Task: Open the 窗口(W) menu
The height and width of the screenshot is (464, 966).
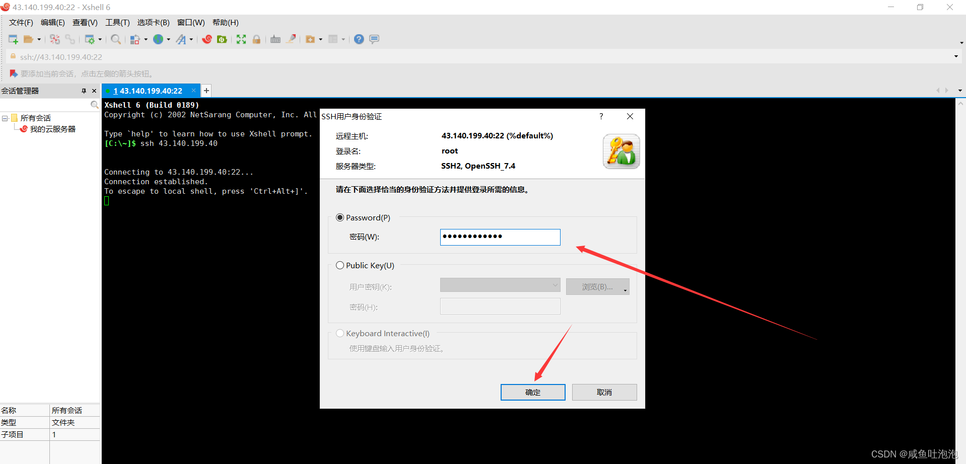Action: tap(191, 23)
